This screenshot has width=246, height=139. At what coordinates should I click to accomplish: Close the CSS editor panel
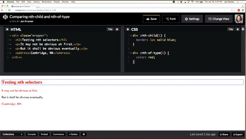click(x=238, y=29)
